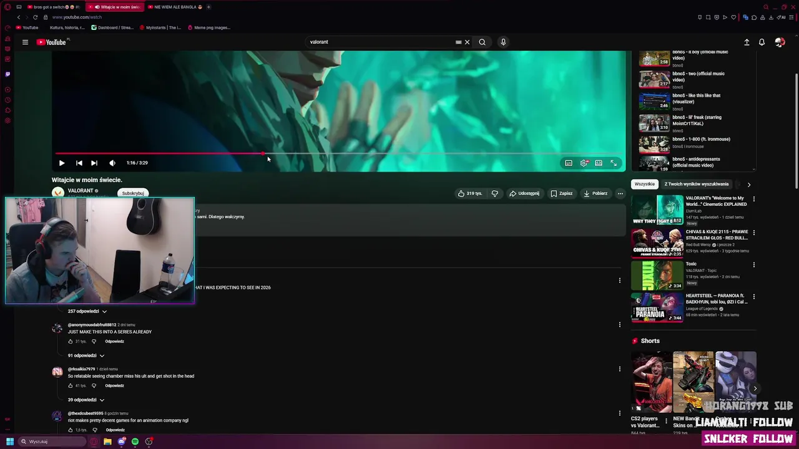Open options for @anonymousdabfruit8812 comment
Image resolution: width=799 pixels, height=449 pixels.
[620, 325]
